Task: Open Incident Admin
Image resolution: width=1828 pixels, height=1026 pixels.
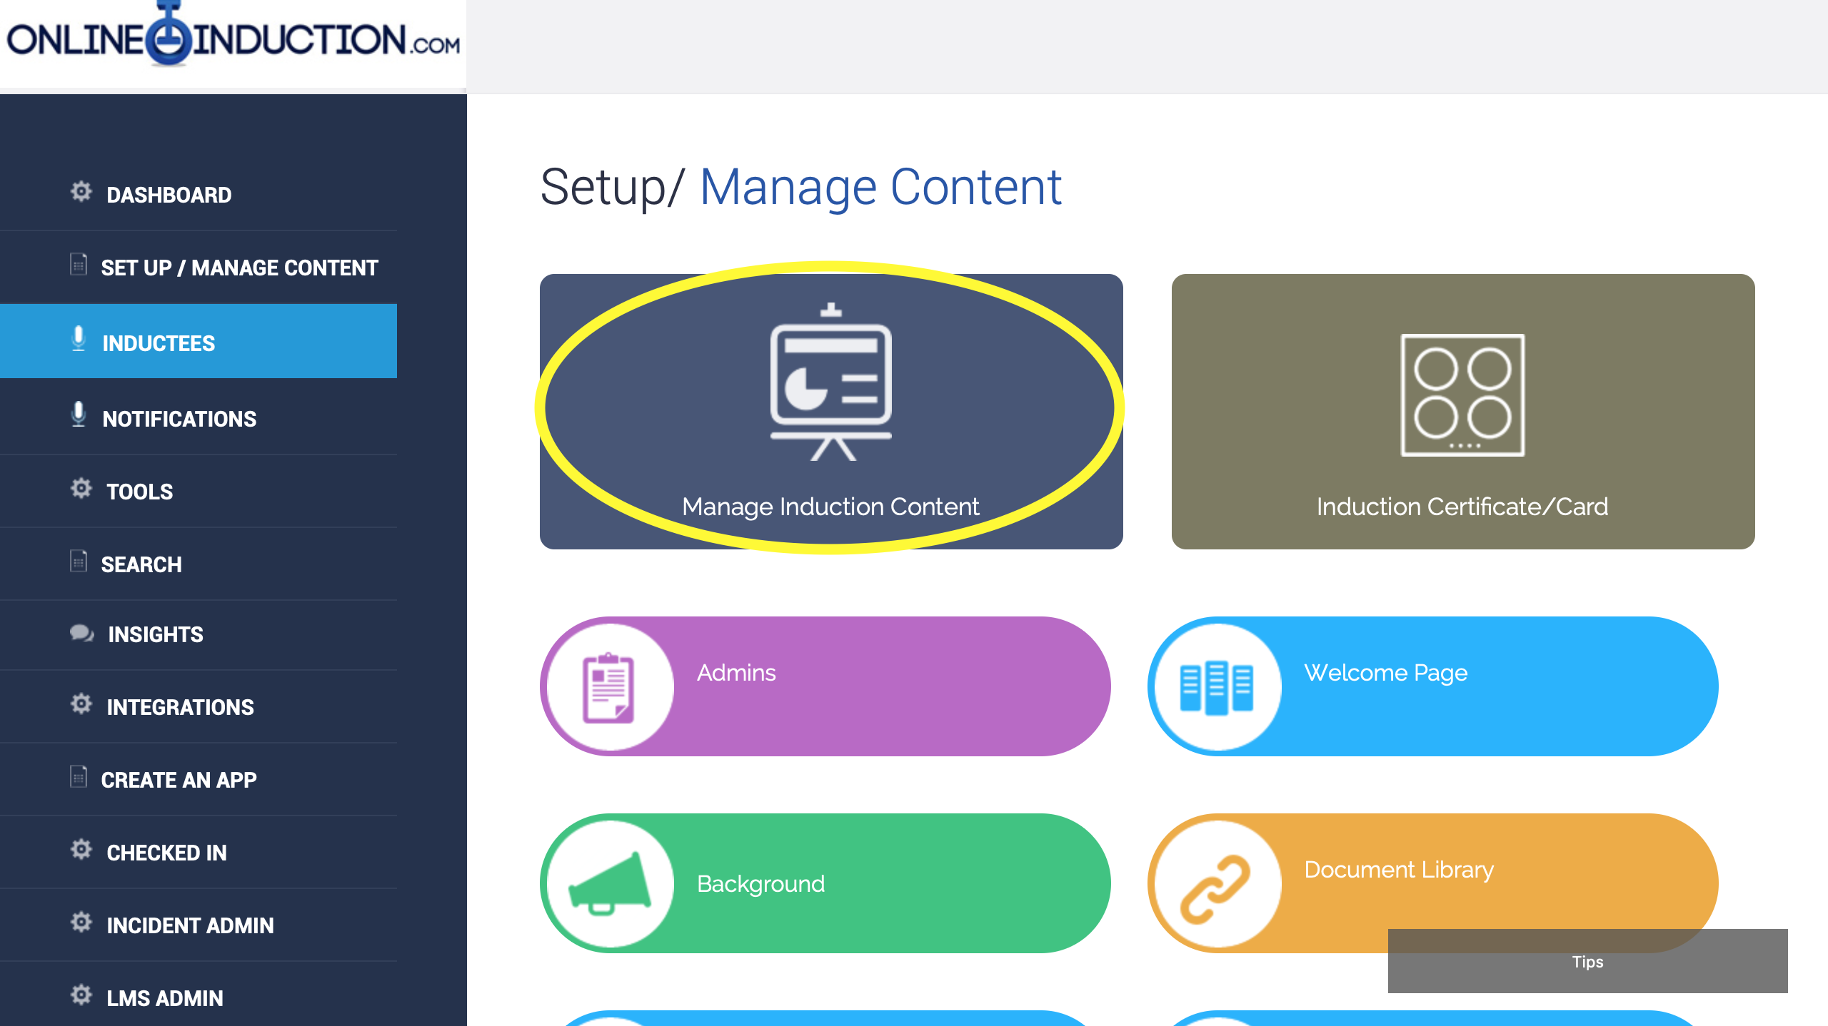Action: [199, 925]
